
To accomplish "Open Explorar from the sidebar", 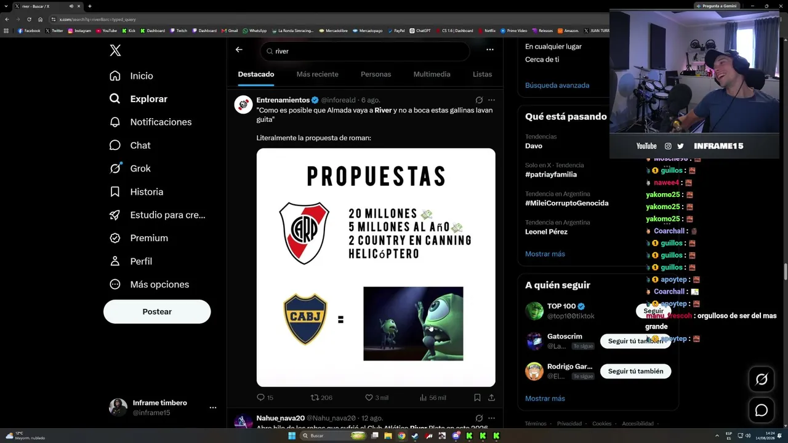I will click(x=138, y=99).
